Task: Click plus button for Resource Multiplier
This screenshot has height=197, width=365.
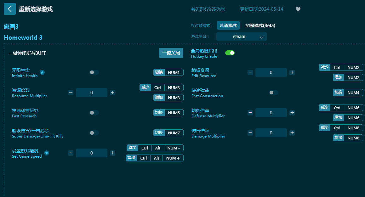Action: 113,93
